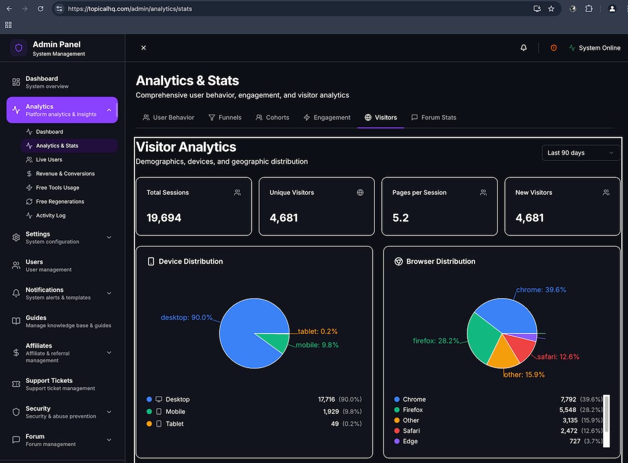Click the Mobile phone icon in legend

coord(158,411)
